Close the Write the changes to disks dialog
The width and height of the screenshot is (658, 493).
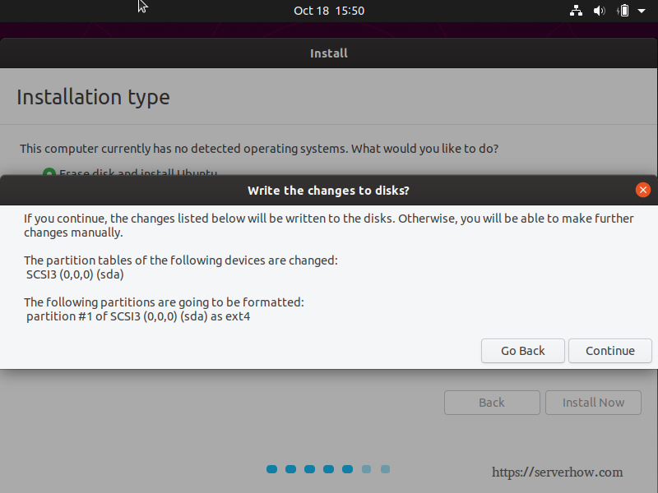(643, 190)
